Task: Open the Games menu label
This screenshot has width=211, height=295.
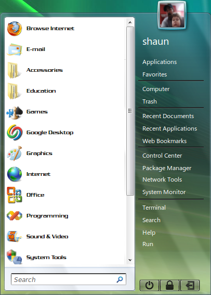Action: click(x=37, y=112)
